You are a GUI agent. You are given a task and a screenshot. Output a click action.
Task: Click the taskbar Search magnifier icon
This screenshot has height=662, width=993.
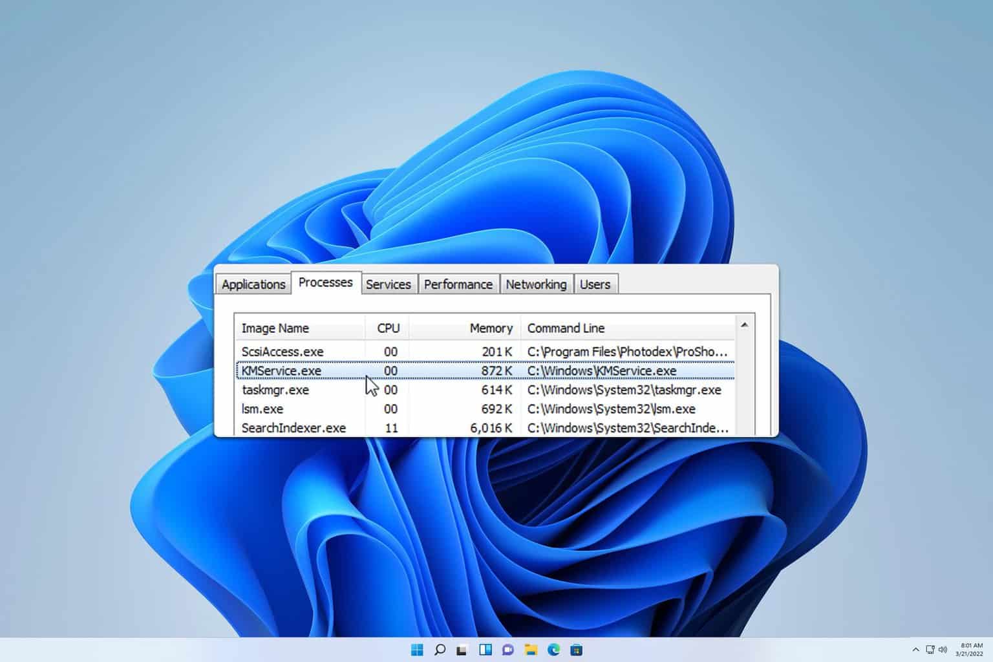[x=440, y=650]
